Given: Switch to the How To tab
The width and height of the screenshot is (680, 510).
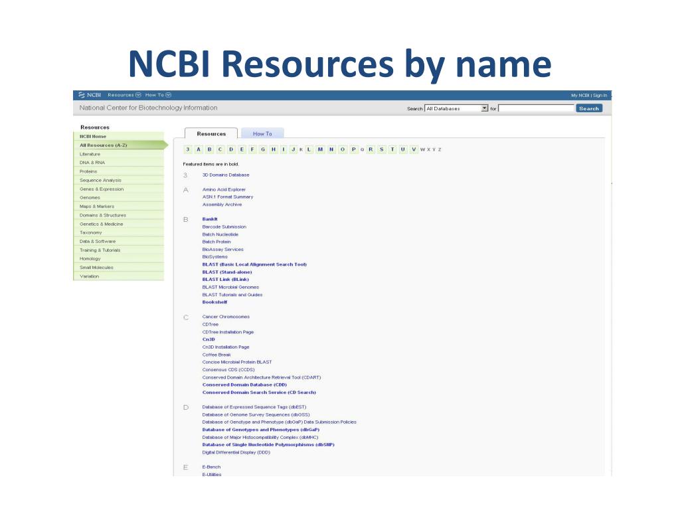Looking at the screenshot, I should coord(262,133).
